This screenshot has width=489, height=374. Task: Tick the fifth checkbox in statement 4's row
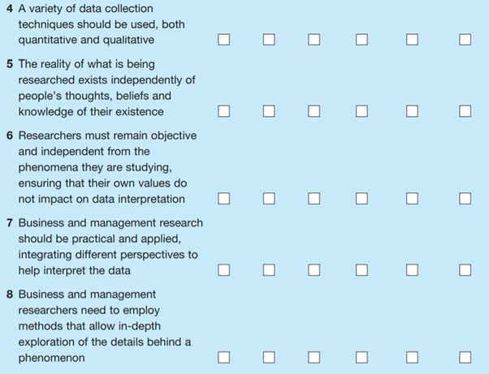[413, 39]
